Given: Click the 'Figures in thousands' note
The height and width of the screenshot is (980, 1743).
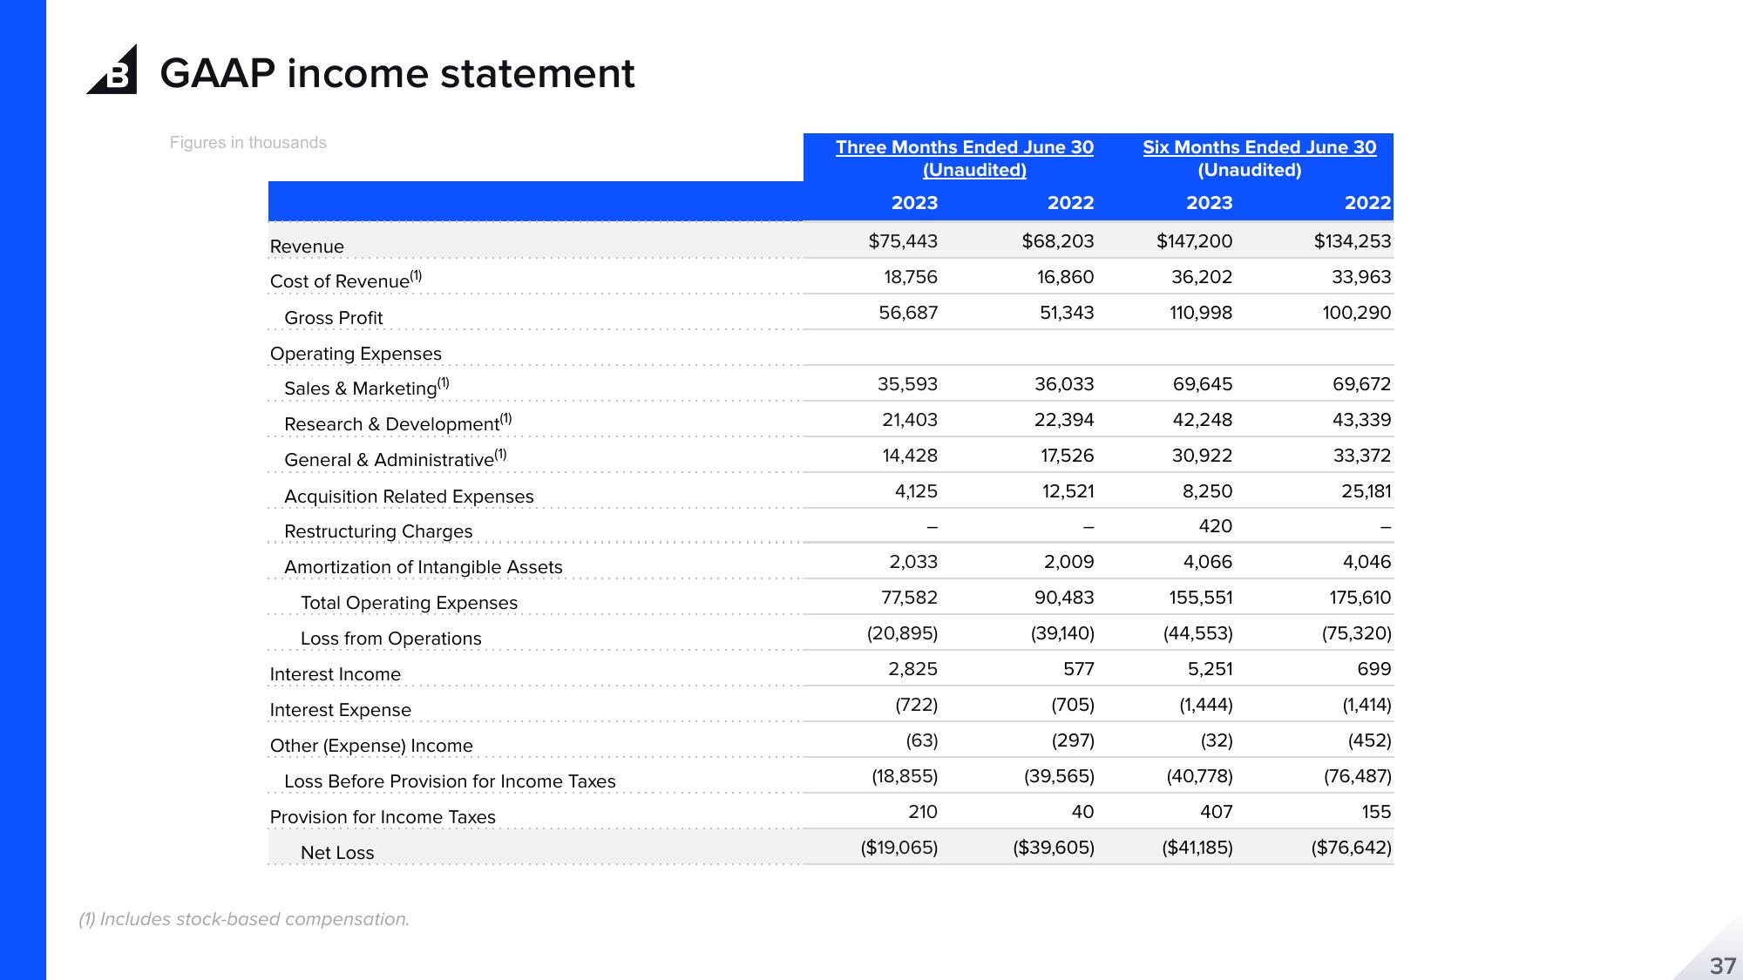Looking at the screenshot, I should [x=248, y=143].
